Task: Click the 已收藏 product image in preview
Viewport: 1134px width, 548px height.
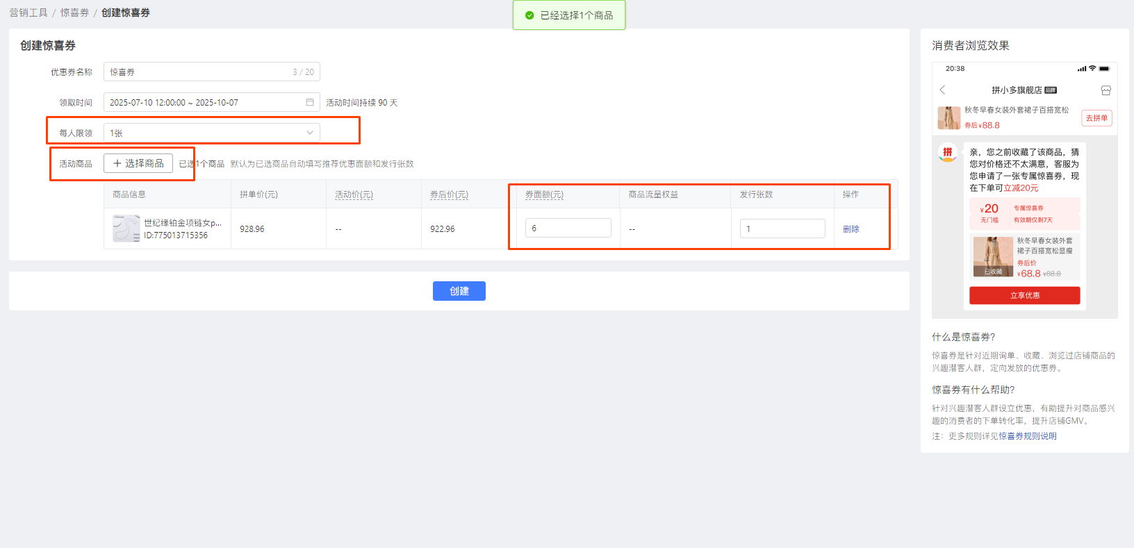Action: tap(993, 256)
